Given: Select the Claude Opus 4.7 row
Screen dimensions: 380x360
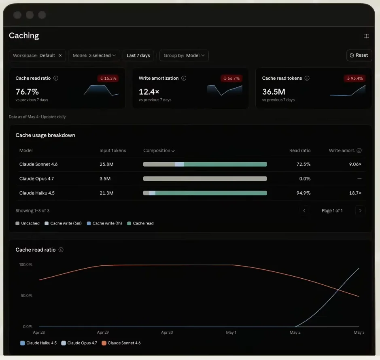Looking at the screenshot, I should pos(191,178).
